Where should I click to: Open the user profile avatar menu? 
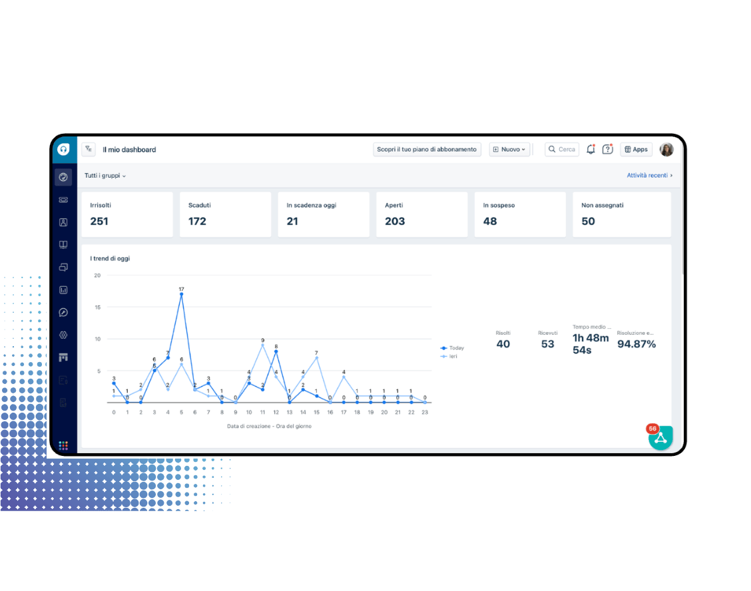[666, 150]
